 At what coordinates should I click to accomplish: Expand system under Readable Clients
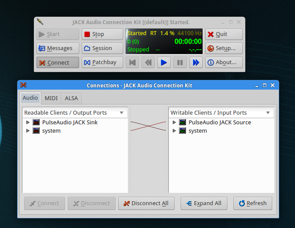(x=28, y=131)
